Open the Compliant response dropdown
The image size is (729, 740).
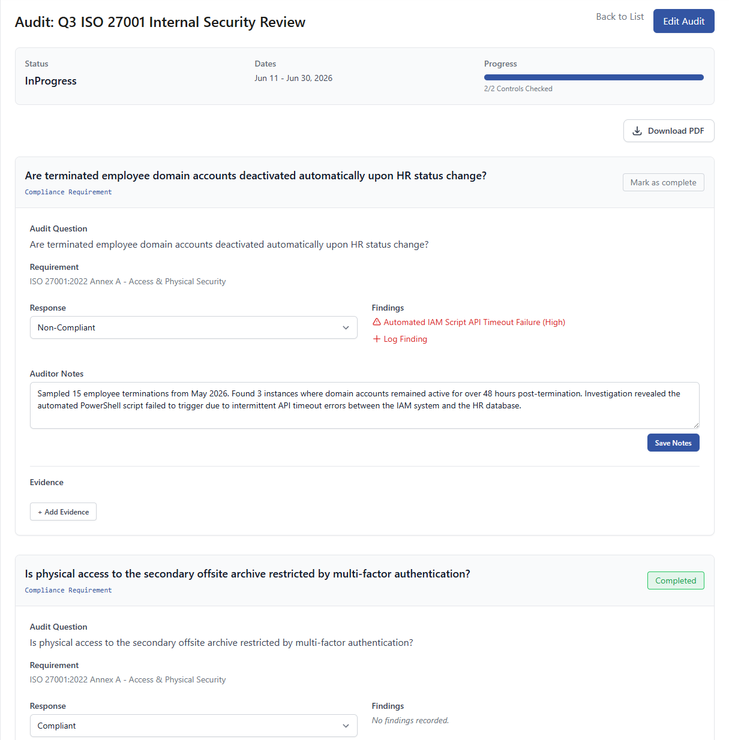coord(194,726)
